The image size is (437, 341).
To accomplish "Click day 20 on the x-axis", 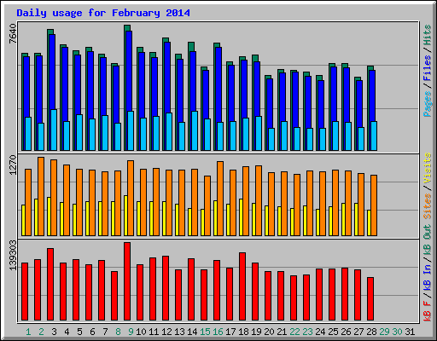I will (x=269, y=332).
